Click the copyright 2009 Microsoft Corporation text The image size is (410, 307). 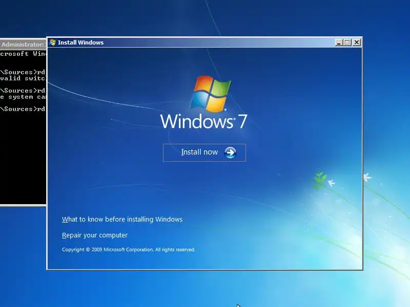pyautogui.click(x=129, y=250)
